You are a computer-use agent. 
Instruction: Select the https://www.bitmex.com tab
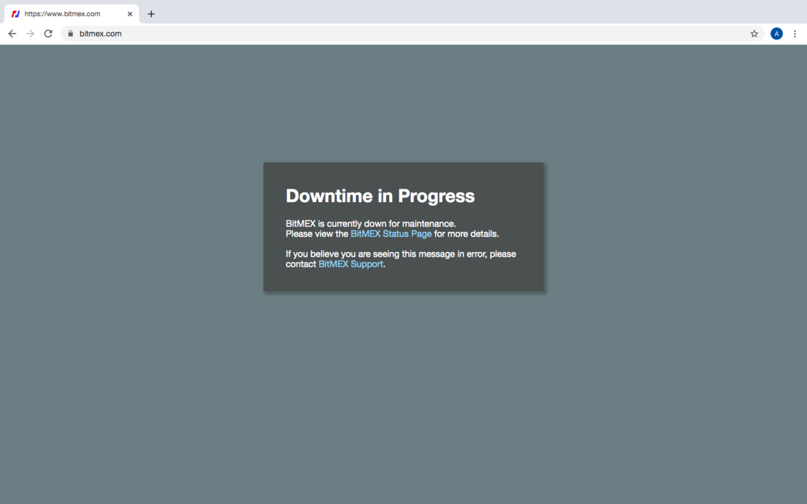[x=72, y=13]
